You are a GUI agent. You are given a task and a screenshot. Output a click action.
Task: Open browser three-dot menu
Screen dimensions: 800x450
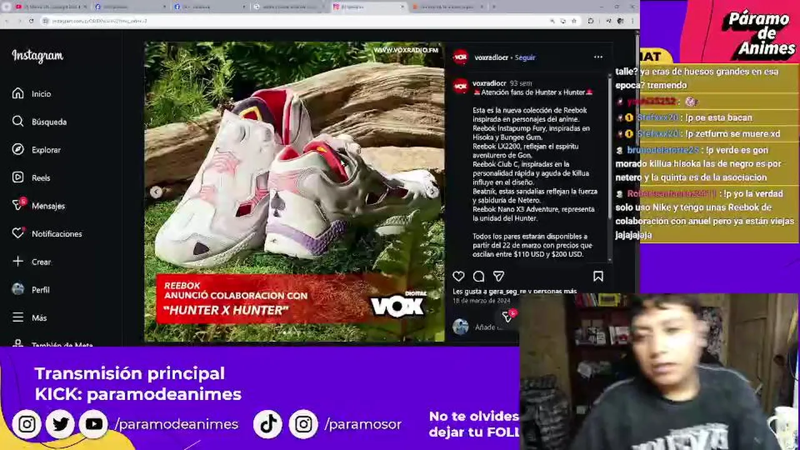[632, 21]
